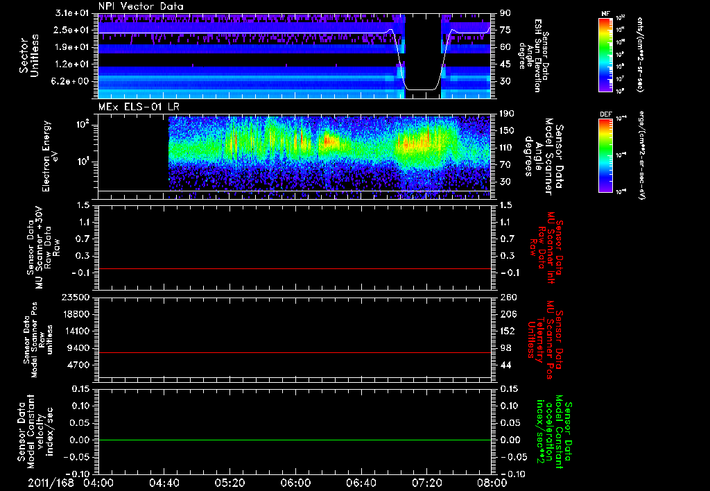Click the '06:40' time axis label
The width and height of the screenshot is (710, 491).
click(x=361, y=483)
